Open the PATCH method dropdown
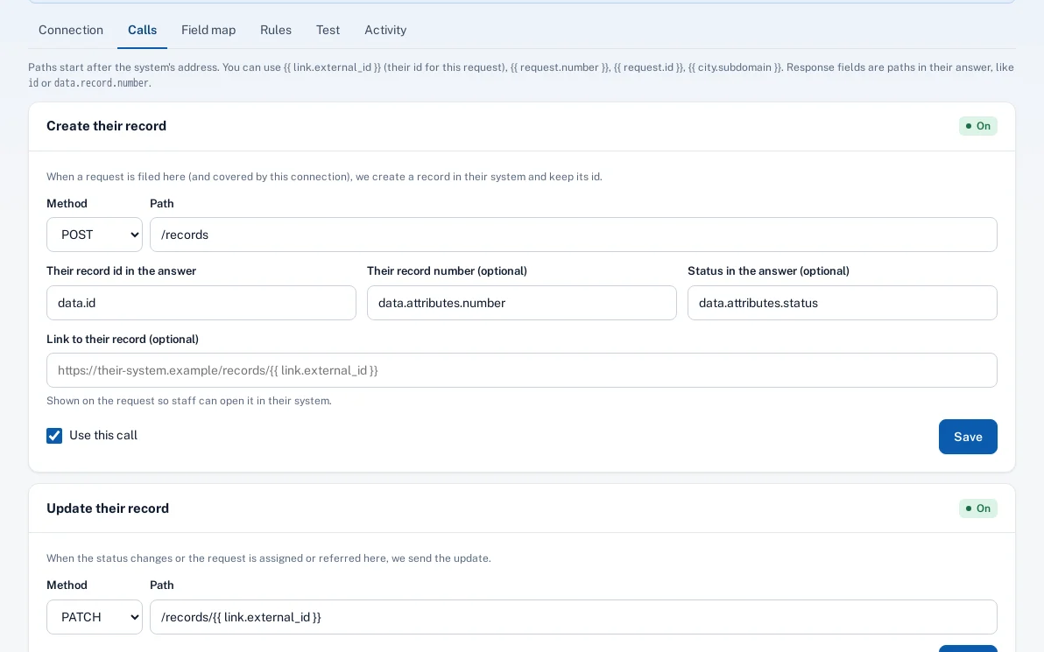The image size is (1044, 652). pos(95,617)
